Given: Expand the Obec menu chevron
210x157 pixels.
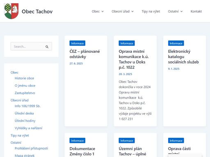Looking at the screenshot, I should coord(103,11).
